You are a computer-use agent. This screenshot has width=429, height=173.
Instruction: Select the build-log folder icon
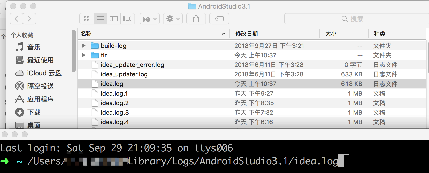point(95,46)
